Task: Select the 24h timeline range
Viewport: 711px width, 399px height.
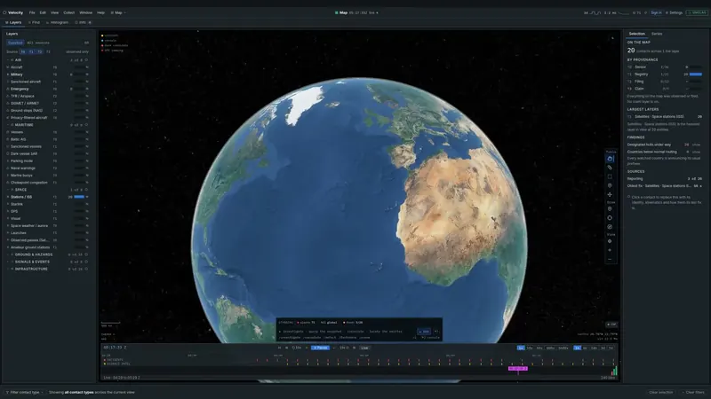Action: pyautogui.click(x=594, y=348)
